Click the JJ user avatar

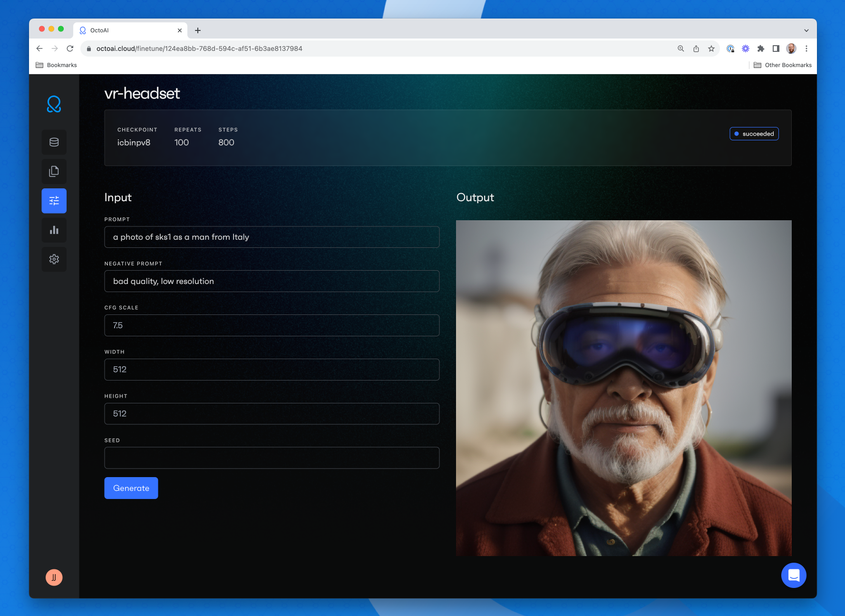point(54,577)
